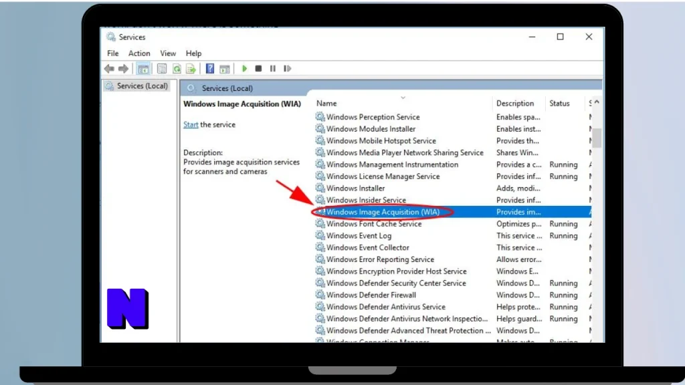Click 'Optimizes p...' description cell

click(x=519, y=224)
